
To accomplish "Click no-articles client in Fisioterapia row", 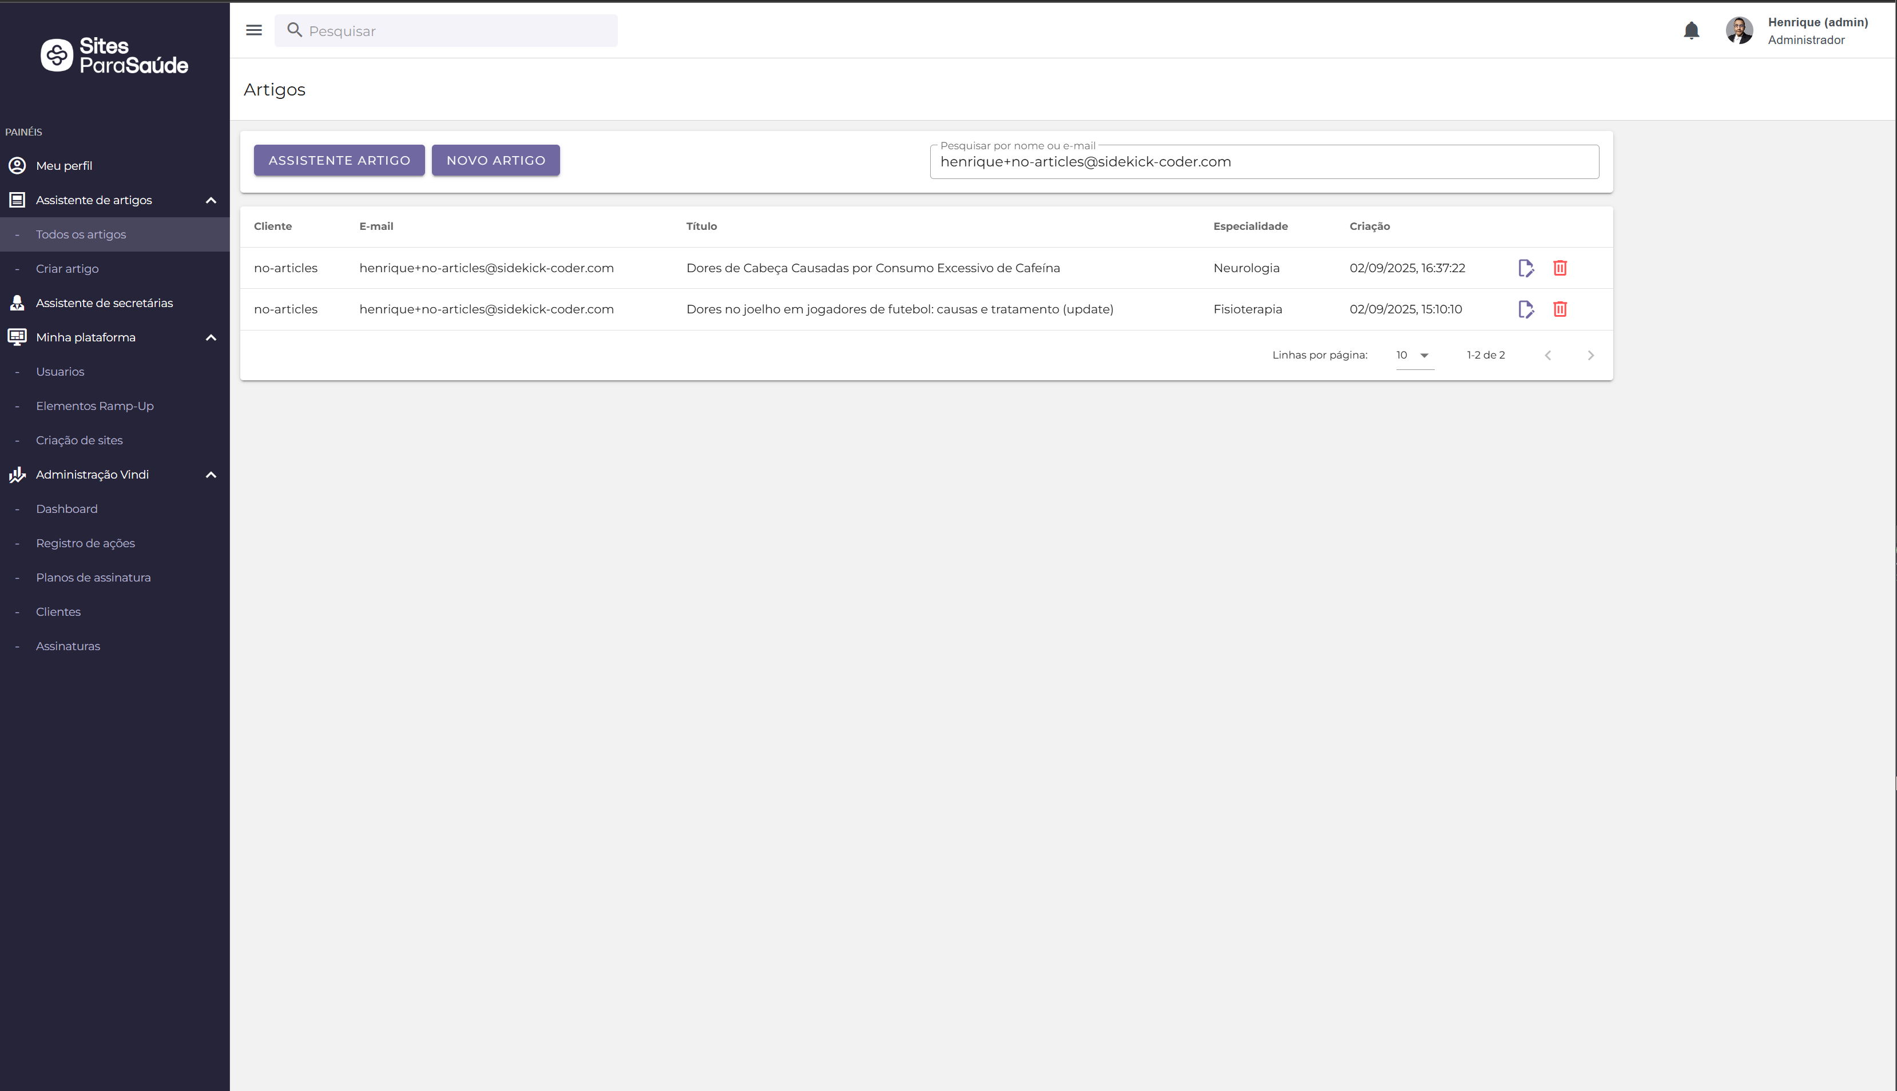I will coord(285,309).
